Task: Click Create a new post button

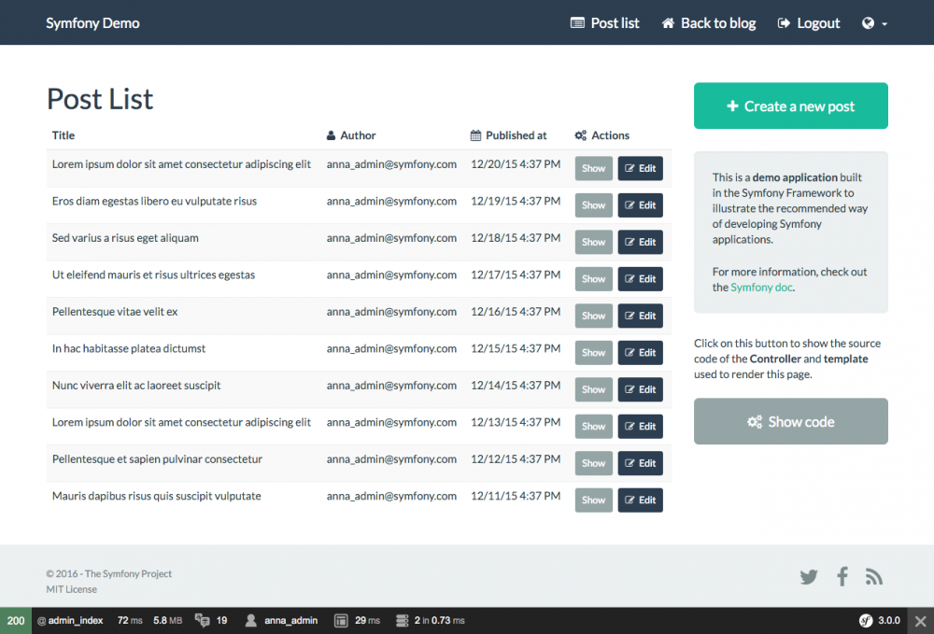Action: click(x=790, y=106)
